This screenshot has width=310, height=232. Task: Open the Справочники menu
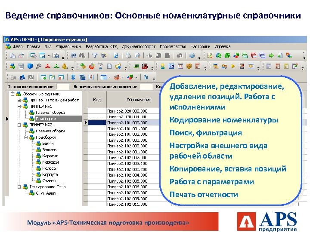click(x=68, y=47)
